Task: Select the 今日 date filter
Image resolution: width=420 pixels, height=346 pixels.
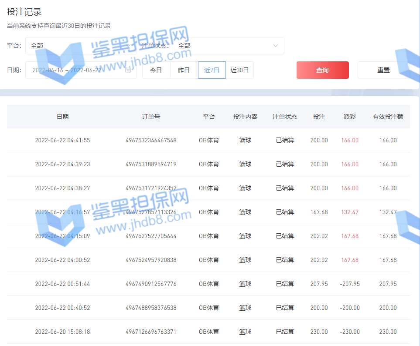Action: tap(156, 70)
